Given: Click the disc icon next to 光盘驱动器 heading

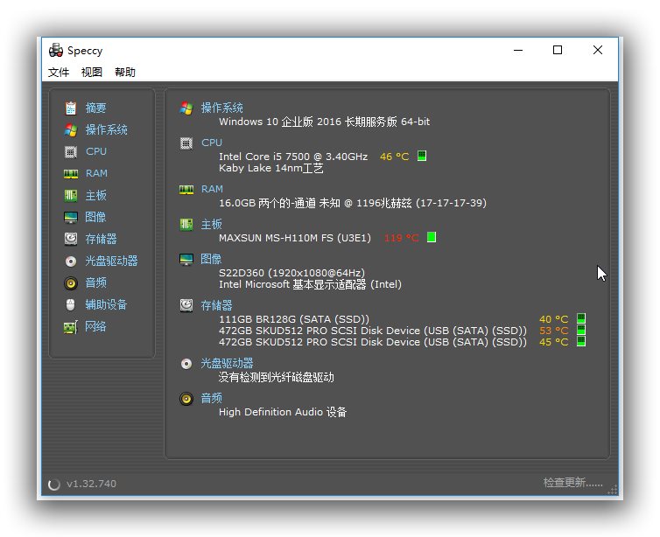Looking at the screenshot, I should pyautogui.click(x=186, y=364).
